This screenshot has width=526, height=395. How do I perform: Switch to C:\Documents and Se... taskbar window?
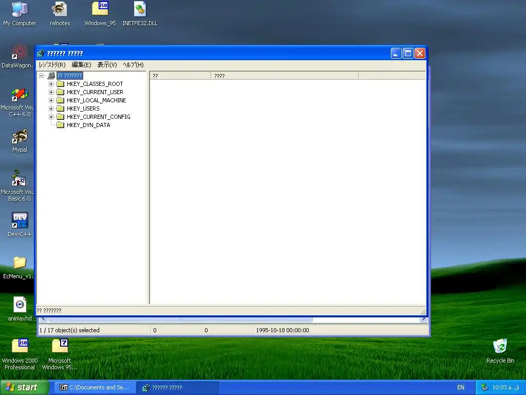coord(95,388)
